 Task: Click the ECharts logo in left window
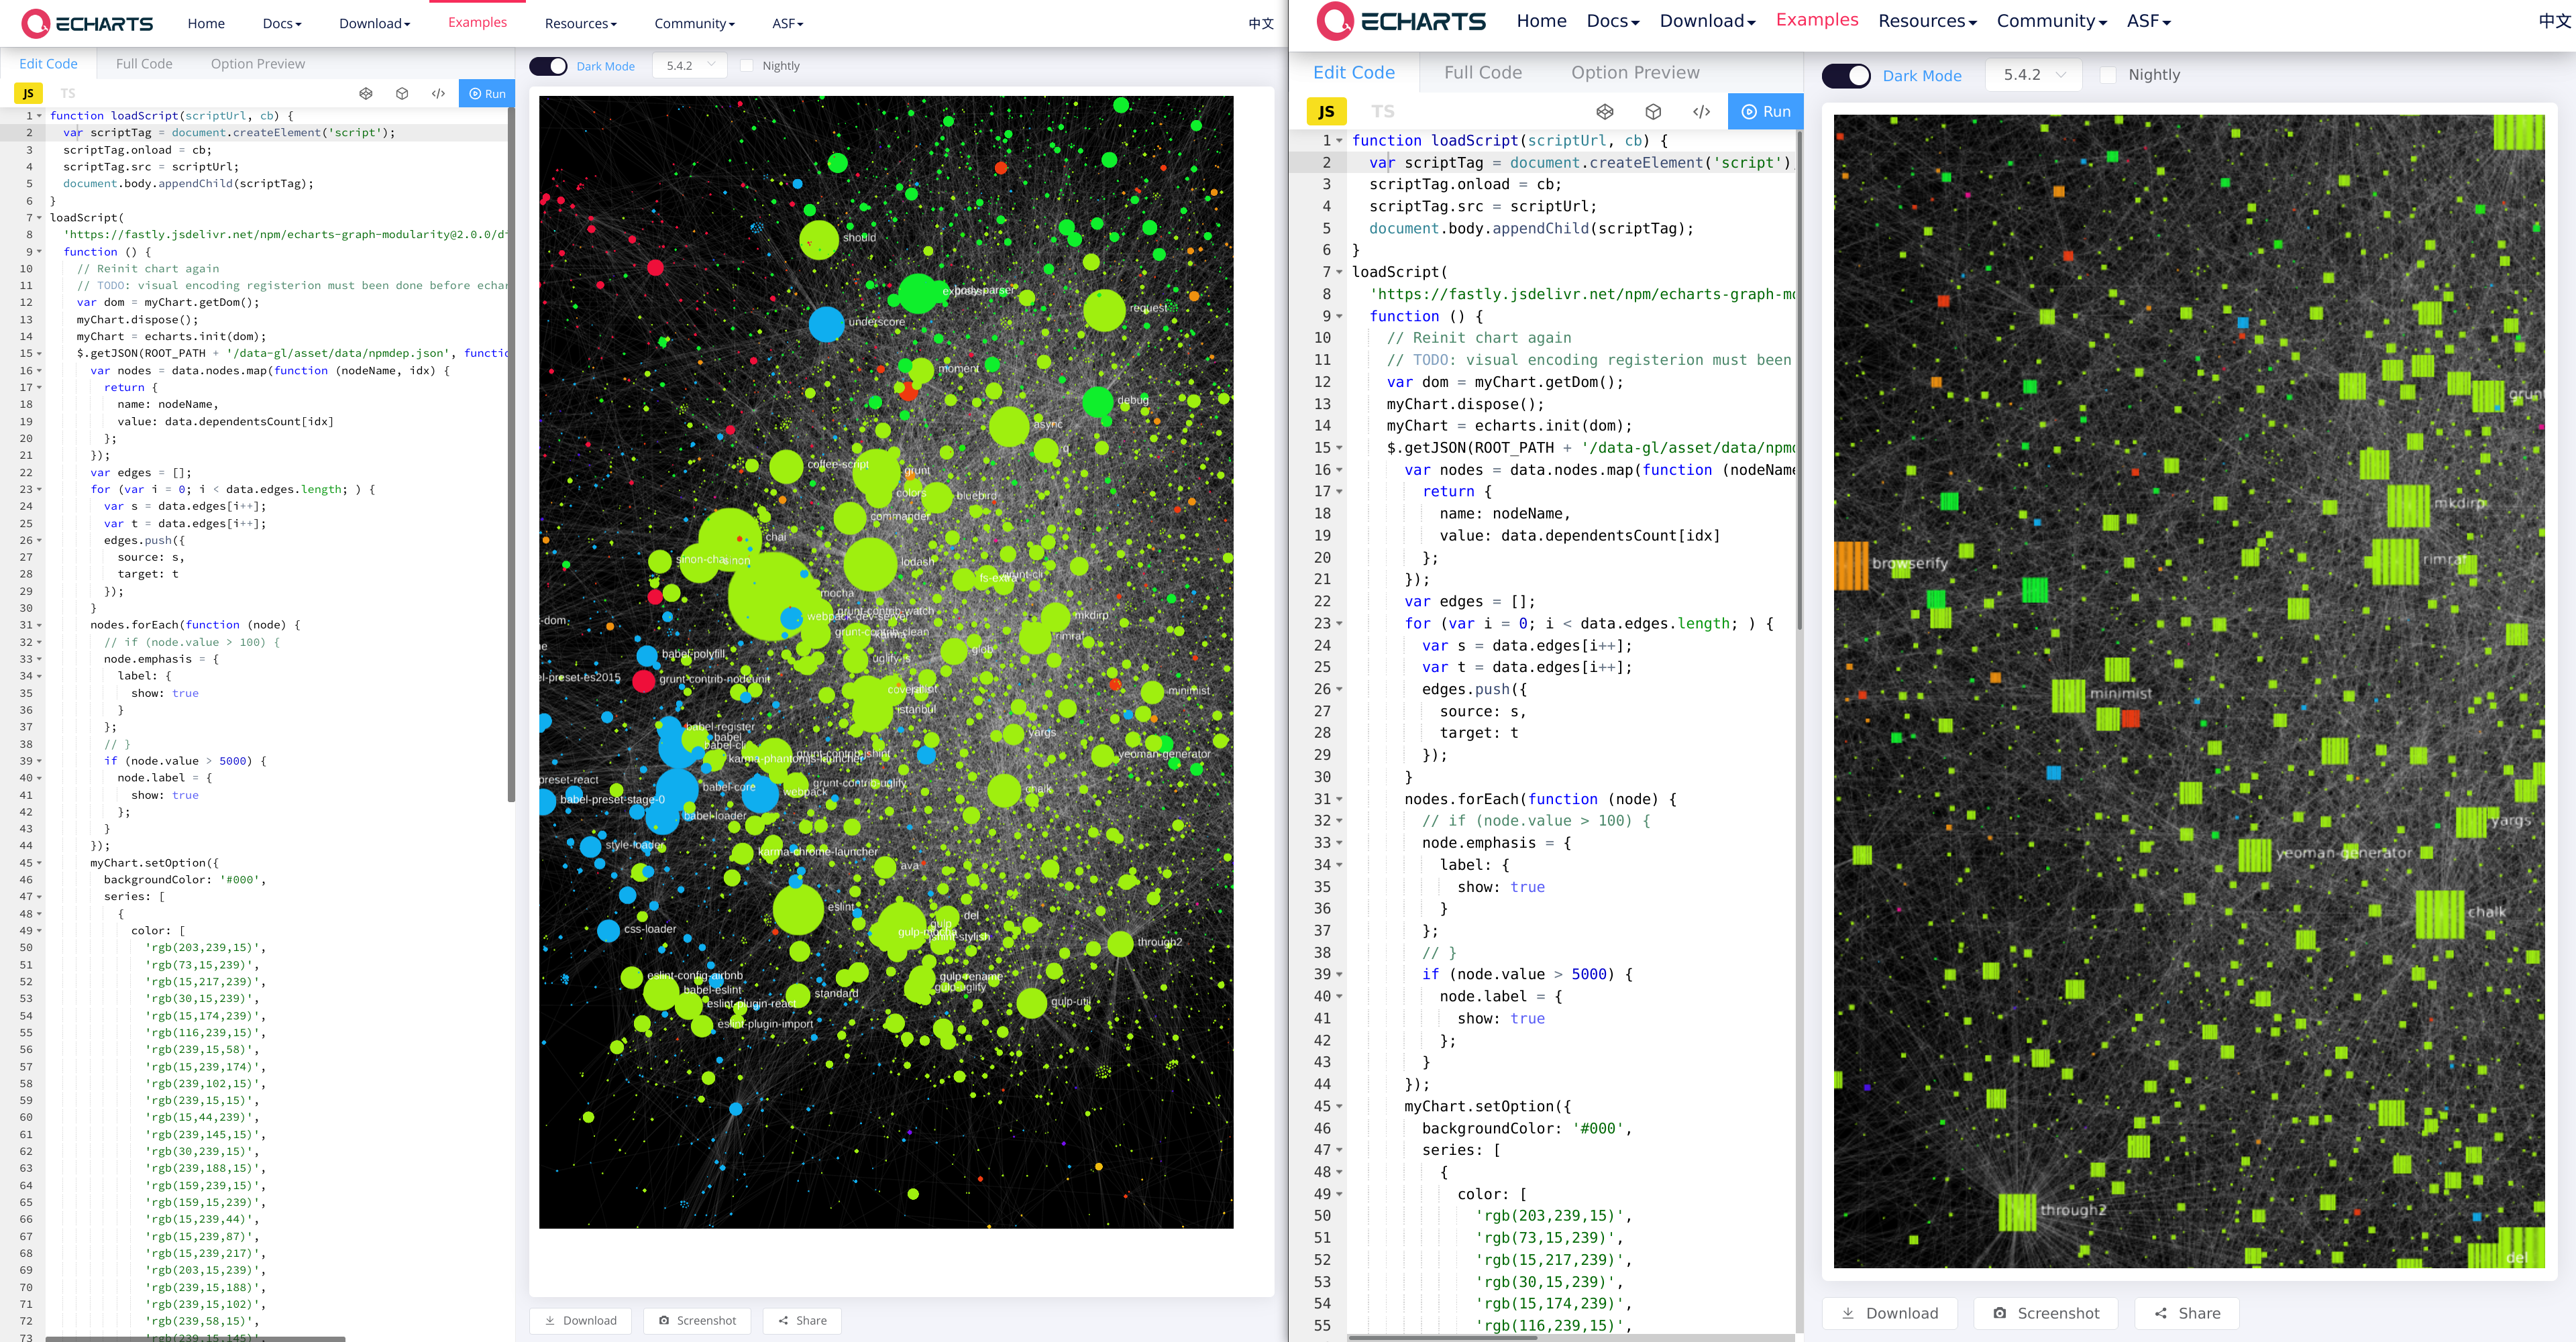click(x=87, y=23)
